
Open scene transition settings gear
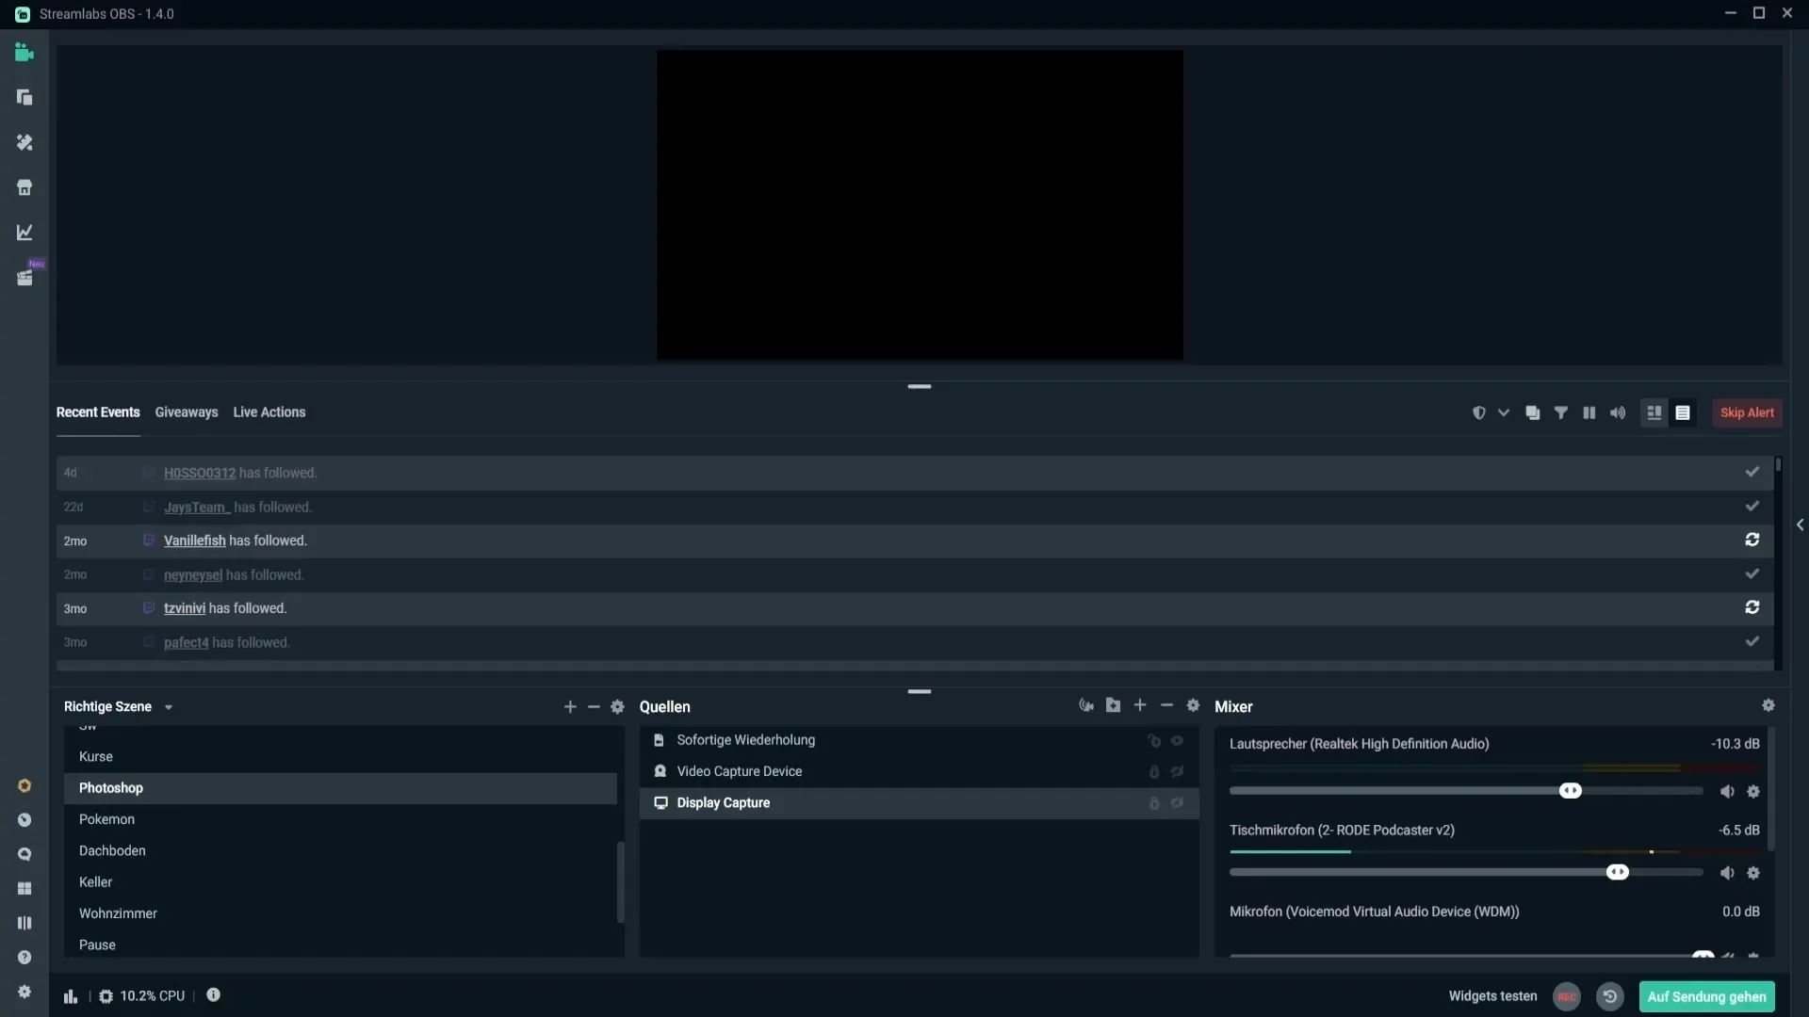coord(618,707)
